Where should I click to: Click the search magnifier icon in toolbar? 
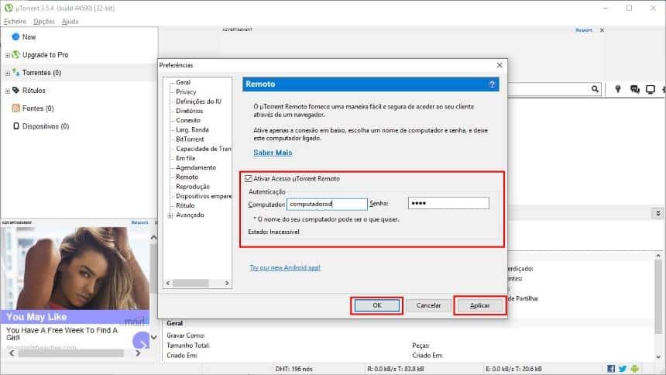[x=595, y=89]
